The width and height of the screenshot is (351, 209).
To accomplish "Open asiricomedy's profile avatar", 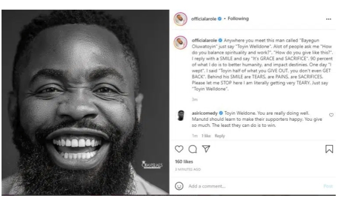I will 181,115.
